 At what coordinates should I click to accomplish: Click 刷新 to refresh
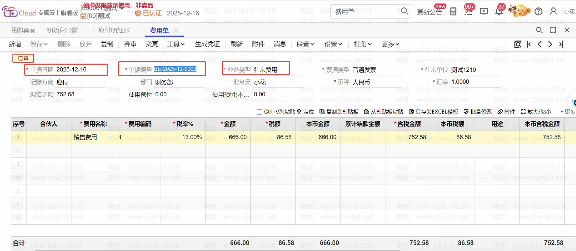click(237, 44)
